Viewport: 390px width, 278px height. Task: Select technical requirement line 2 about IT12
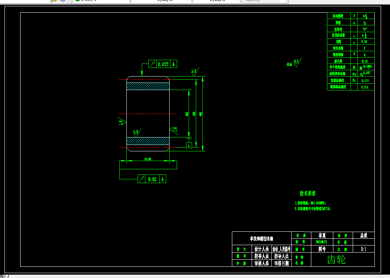click(312, 208)
